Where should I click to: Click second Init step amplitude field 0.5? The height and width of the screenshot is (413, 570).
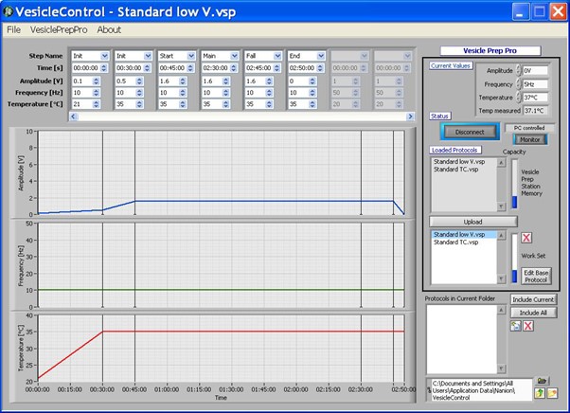coord(125,81)
